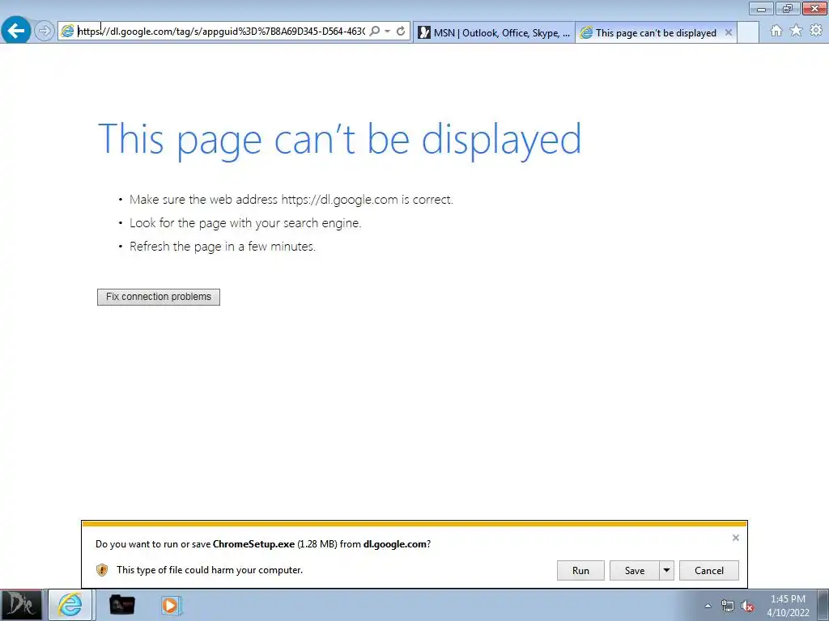Refresh the page using the reload icon
Image resolution: width=829 pixels, height=621 pixels.
tap(401, 32)
